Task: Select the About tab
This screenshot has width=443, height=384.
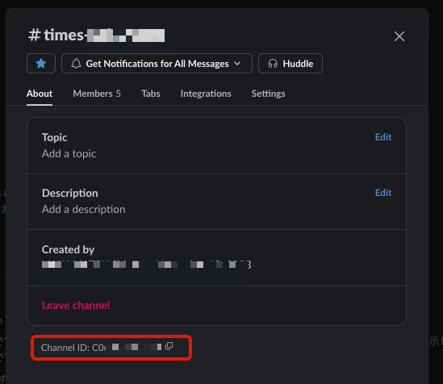Action: coord(40,94)
